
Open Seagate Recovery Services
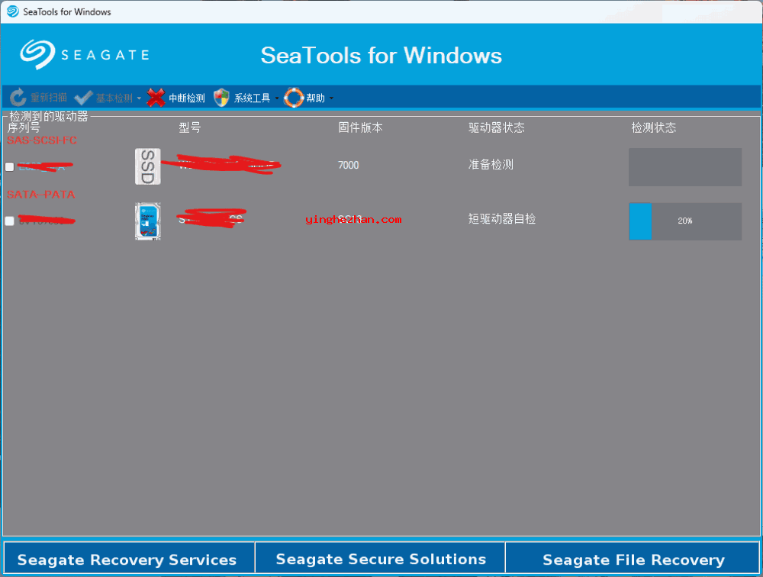[x=127, y=559]
